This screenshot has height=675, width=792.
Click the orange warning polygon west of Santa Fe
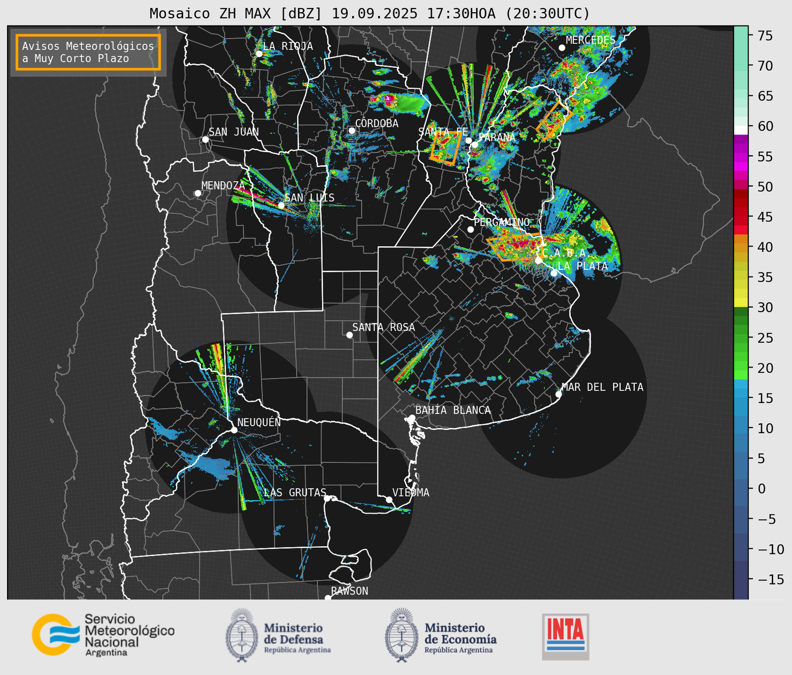coord(446,148)
